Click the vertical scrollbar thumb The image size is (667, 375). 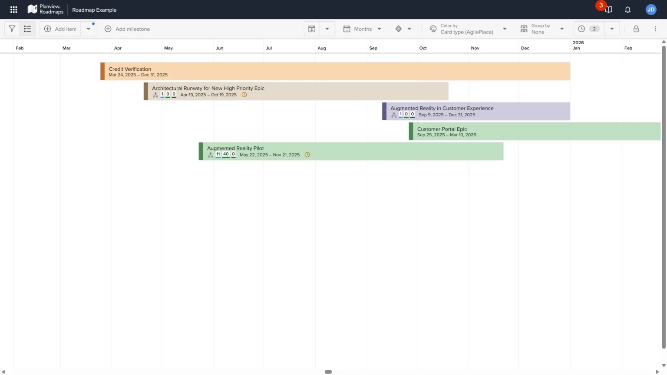[664, 197]
